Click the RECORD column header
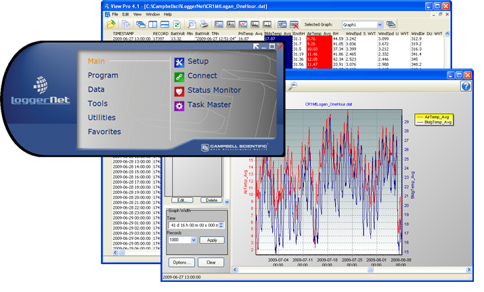 coord(160,33)
